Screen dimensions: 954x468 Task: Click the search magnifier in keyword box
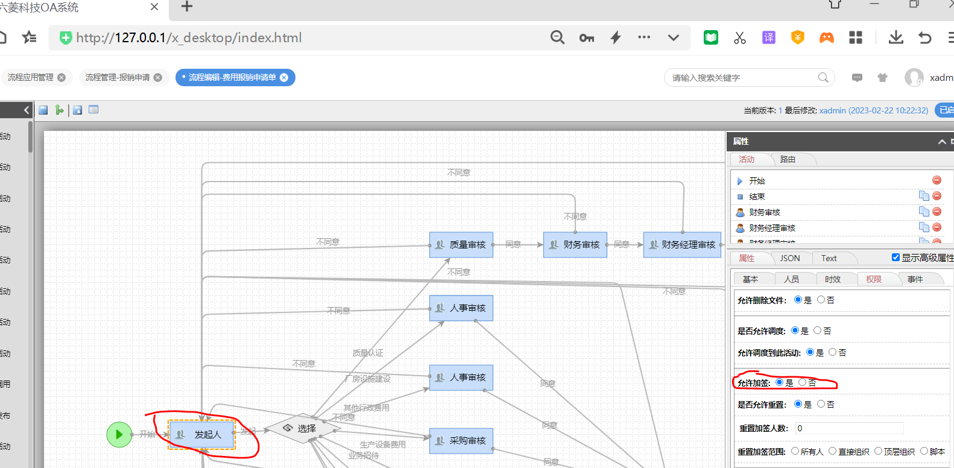823,77
